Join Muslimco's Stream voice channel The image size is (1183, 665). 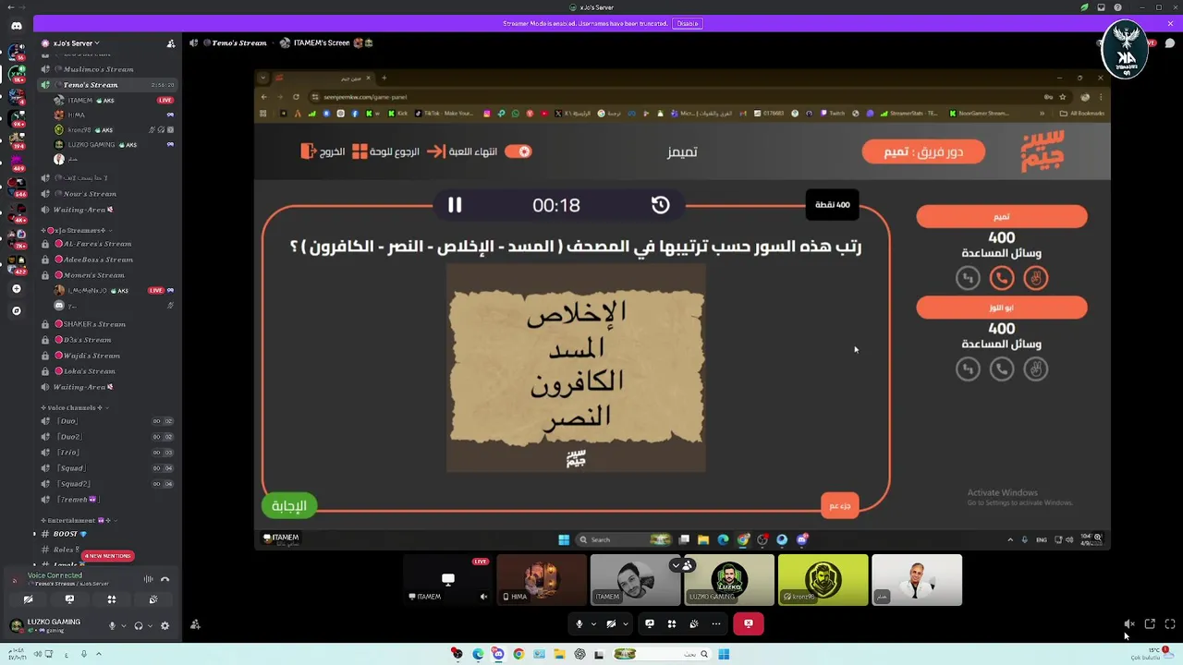(107, 69)
